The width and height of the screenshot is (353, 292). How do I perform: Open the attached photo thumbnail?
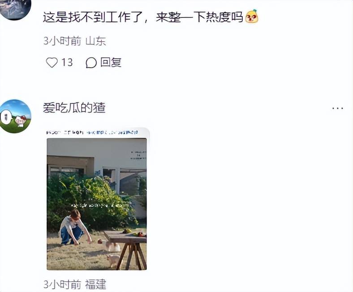click(97, 199)
